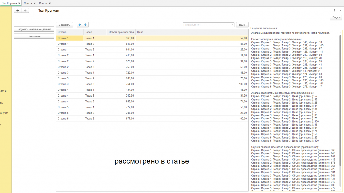This screenshot has width=344, height=193.
Task: Close the second Список tab
Action: [x=50, y=3]
